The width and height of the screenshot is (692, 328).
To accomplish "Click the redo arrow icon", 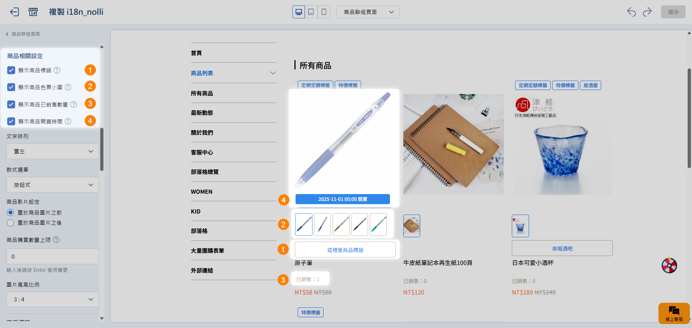I will coord(647,12).
